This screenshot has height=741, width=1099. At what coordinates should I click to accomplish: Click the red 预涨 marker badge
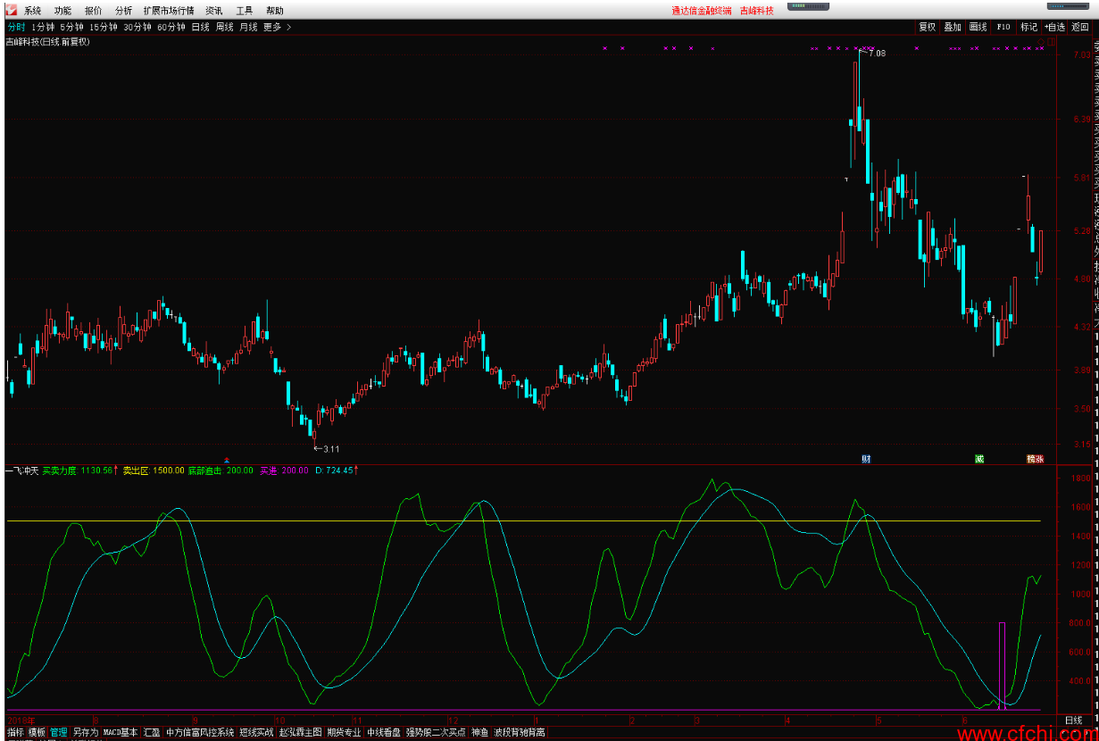pyautogui.click(x=1035, y=459)
